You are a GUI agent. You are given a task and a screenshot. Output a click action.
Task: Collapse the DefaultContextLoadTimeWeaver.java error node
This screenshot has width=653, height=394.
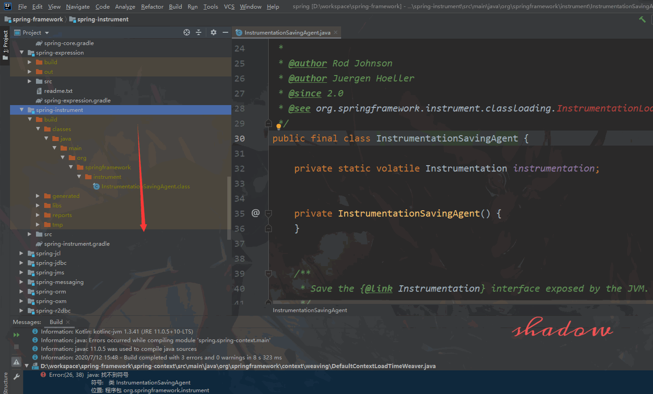click(x=26, y=366)
